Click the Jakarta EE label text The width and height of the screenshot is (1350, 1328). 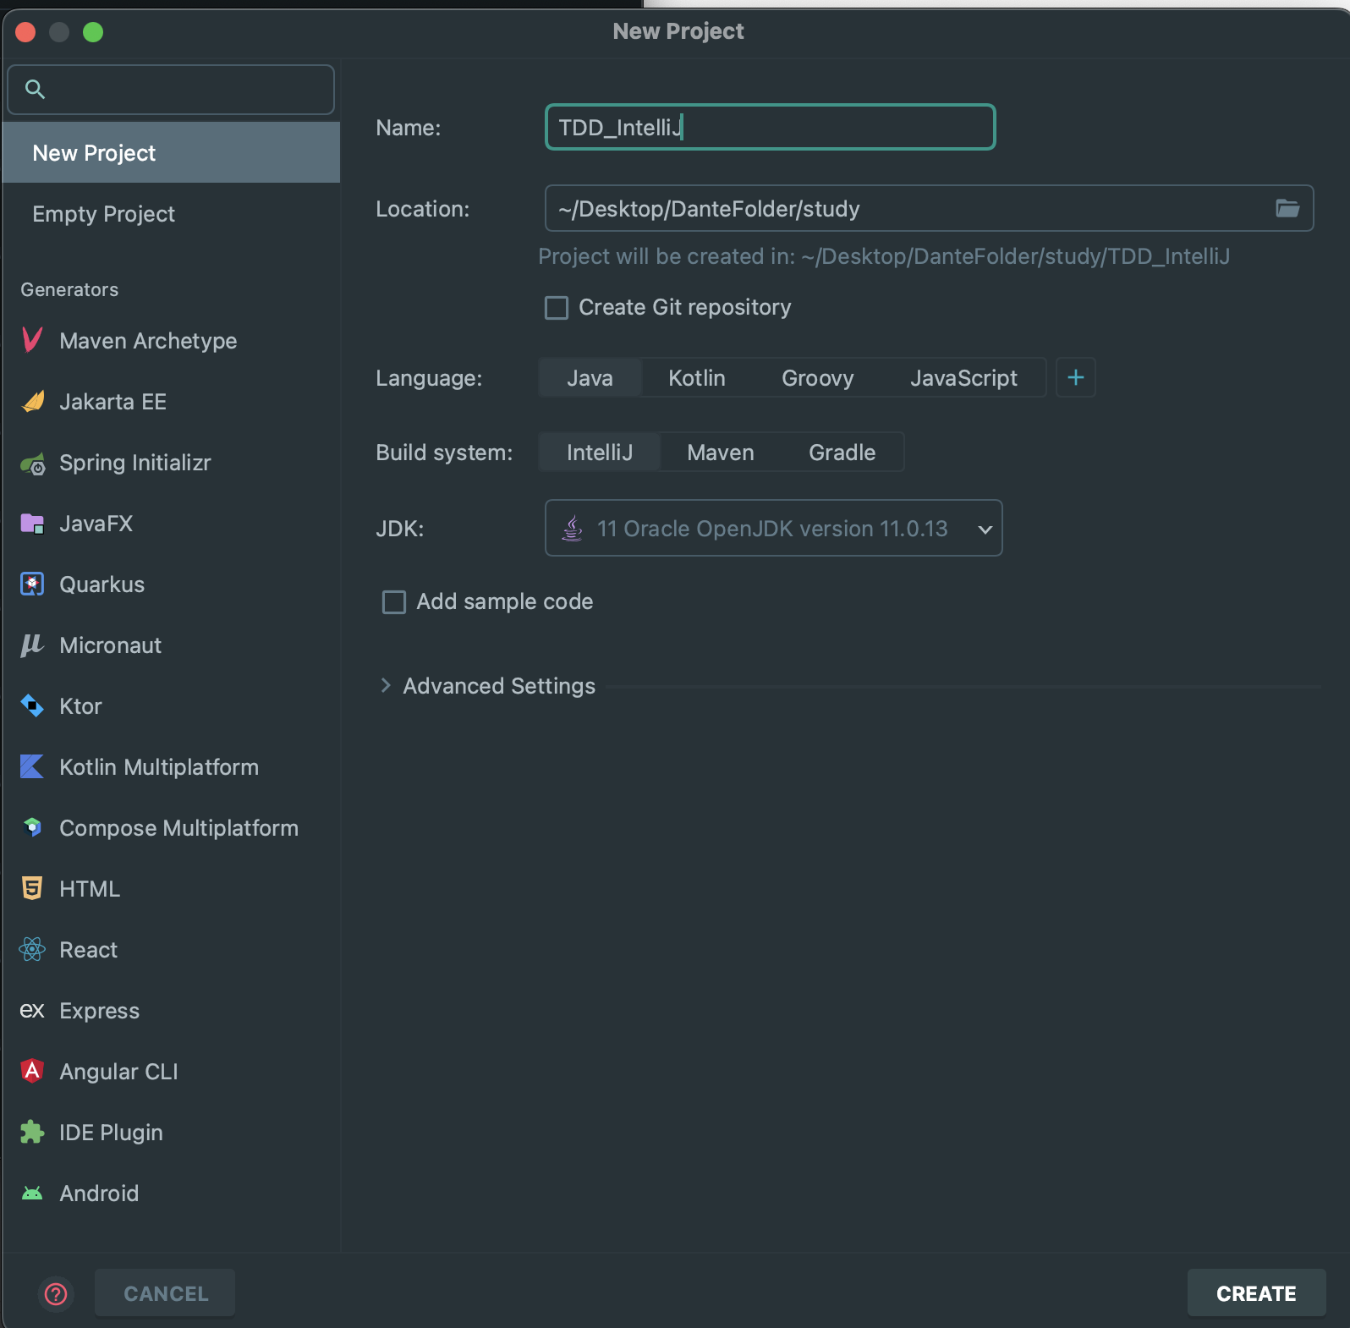click(x=112, y=401)
